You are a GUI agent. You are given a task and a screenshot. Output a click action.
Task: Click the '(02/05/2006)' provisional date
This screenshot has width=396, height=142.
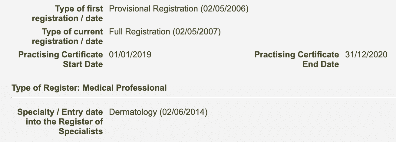(224, 9)
